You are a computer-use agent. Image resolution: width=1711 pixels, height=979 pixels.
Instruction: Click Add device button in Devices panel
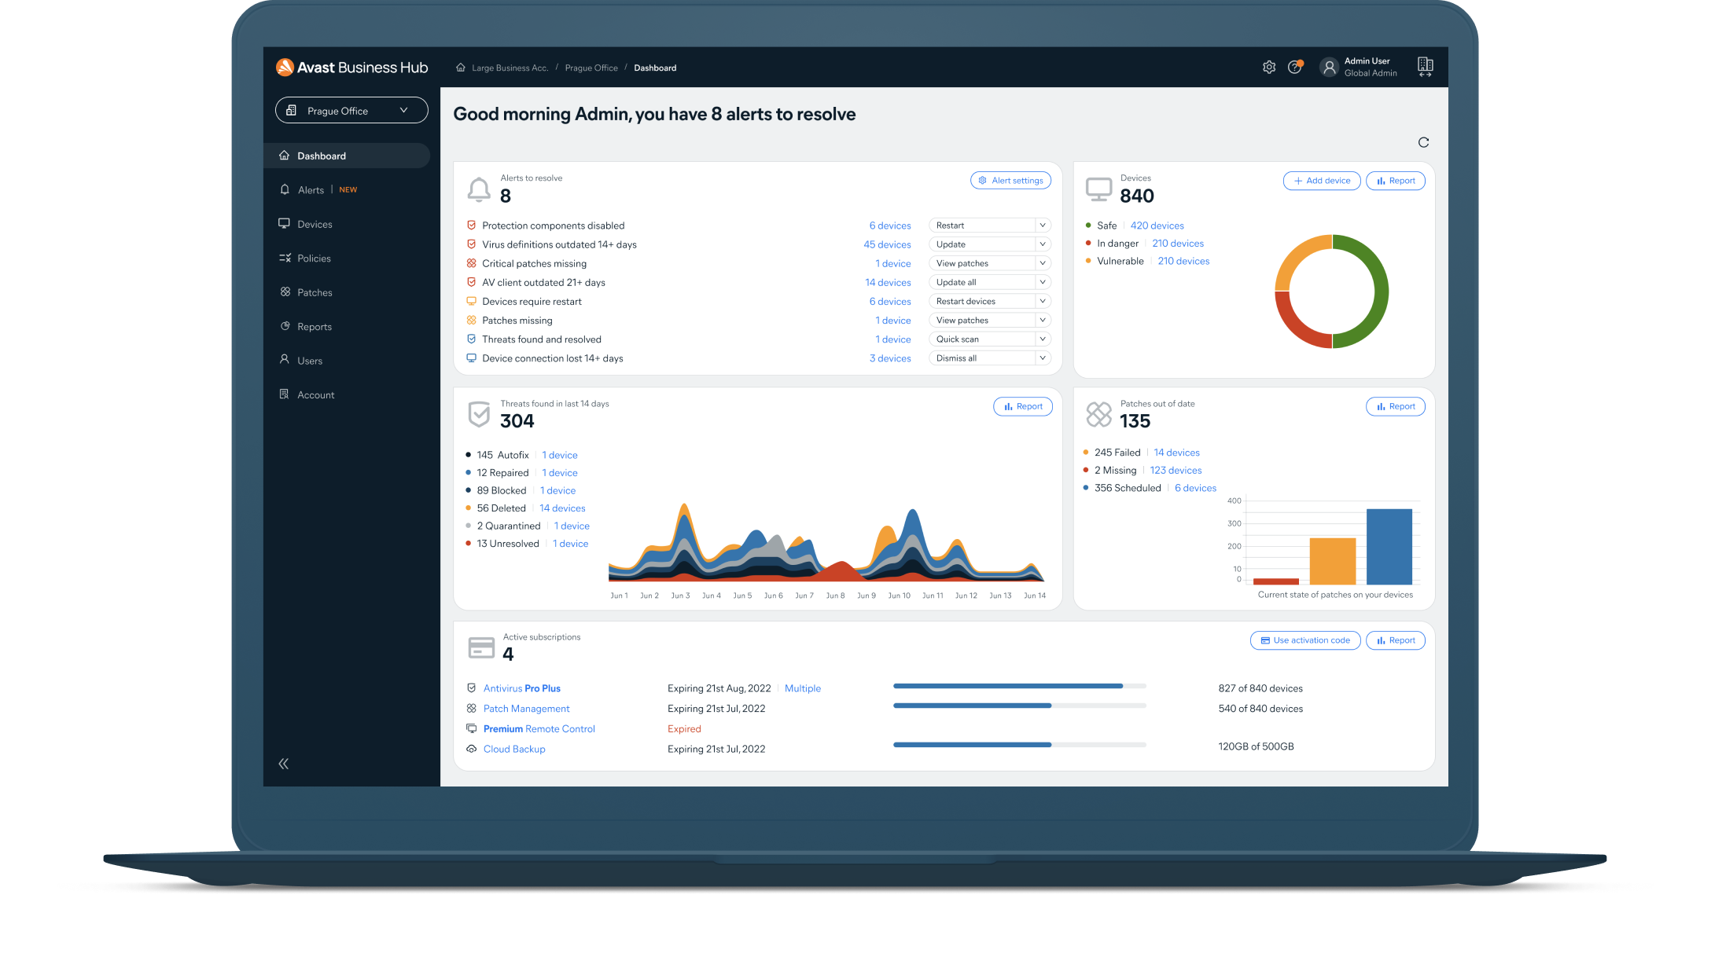pos(1319,181)
